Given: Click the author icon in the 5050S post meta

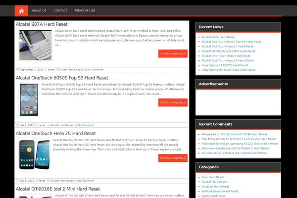Looking at the screenshot, I should tap(37, 125).
